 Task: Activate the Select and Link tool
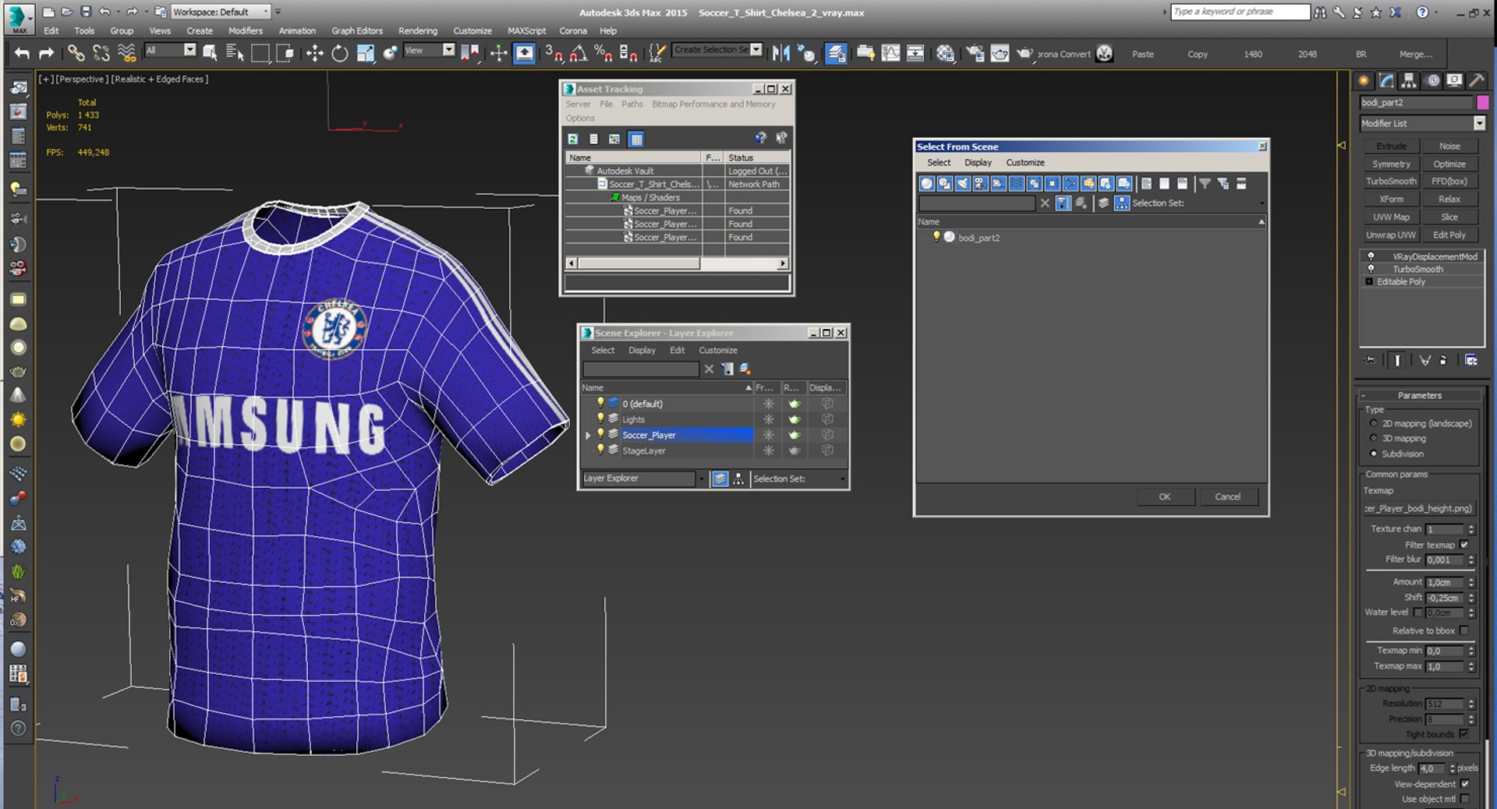click(x=76, y=53)
